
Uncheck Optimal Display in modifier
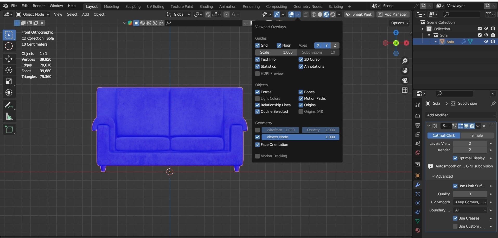click(455, 158)
